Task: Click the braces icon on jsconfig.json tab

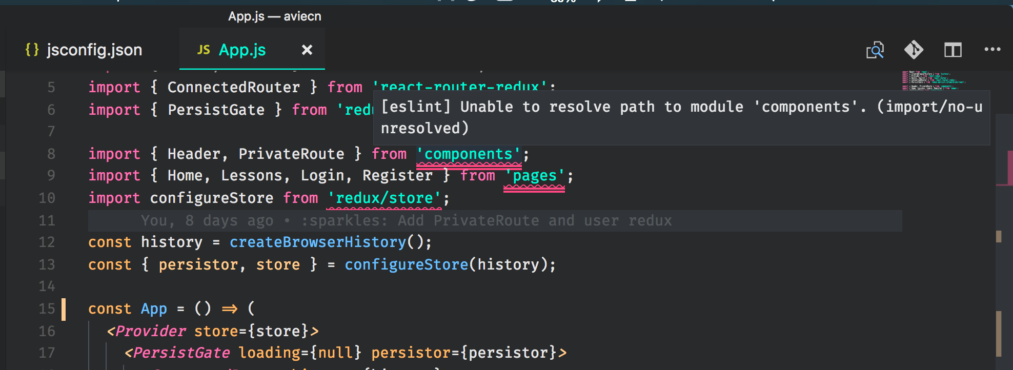Action: [32, 50]
